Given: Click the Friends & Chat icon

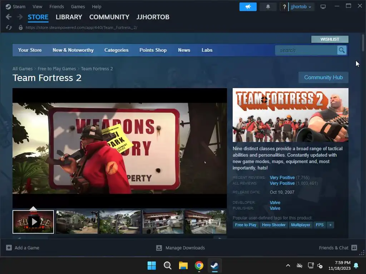Looking at the screenshot, I should (354, 248).
